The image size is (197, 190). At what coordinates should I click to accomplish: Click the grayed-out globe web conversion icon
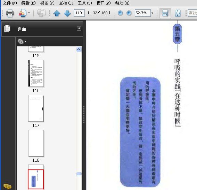(41, 13)
